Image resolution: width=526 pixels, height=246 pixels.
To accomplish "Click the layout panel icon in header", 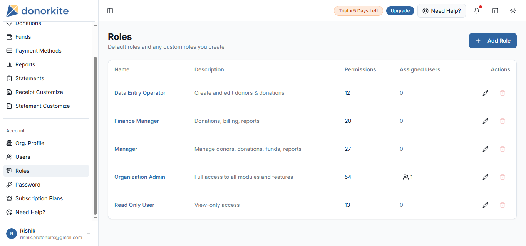I will (495, 11).
